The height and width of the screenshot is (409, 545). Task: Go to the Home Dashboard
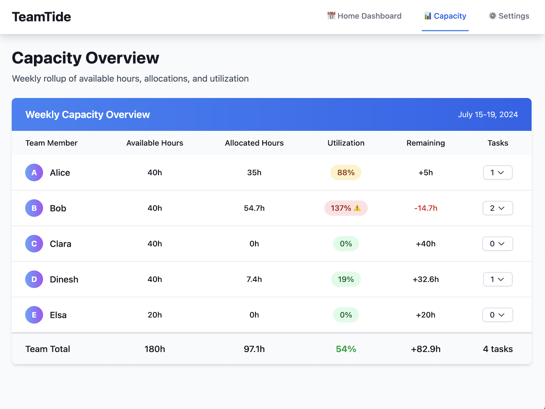pyautogui.click(x=369, y=16)
